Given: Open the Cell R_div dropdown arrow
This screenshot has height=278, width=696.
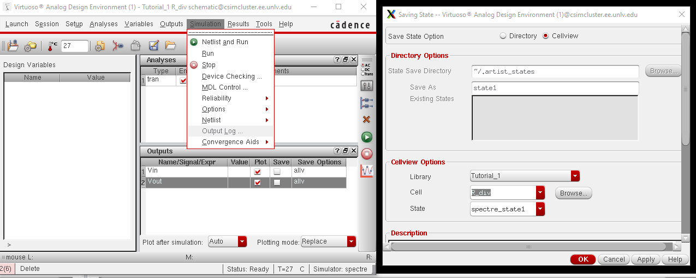Looking at the screenshot, I should tap(540, 192).
